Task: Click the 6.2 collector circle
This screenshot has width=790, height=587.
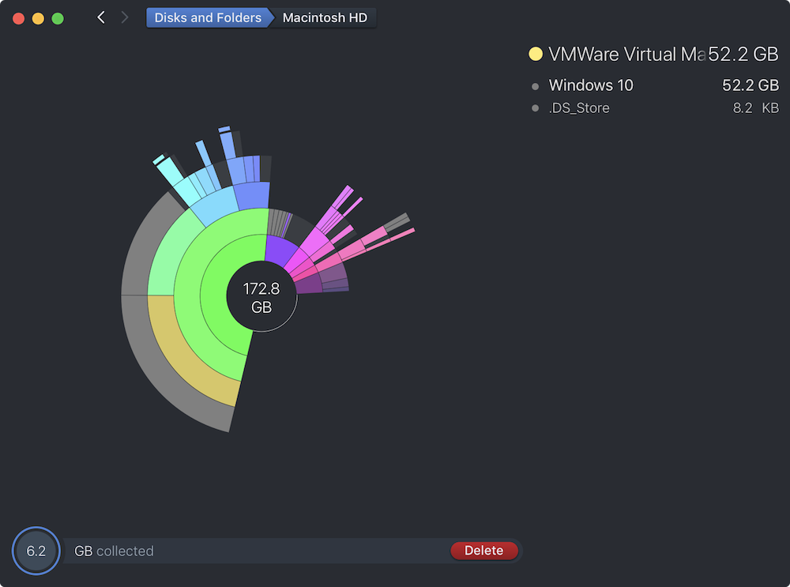Action: coord(36,551)
